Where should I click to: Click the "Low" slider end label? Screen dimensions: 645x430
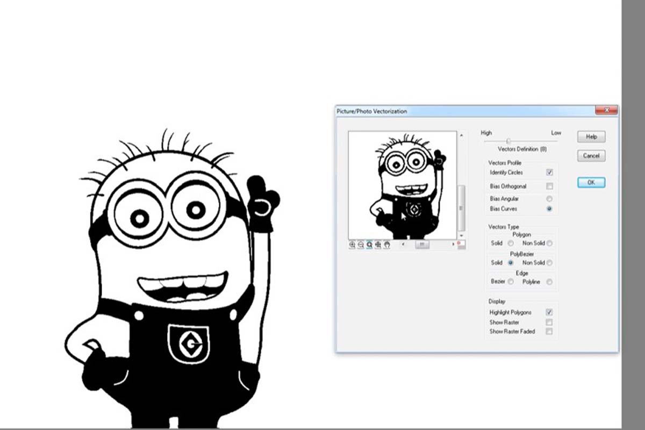click(x=556, y=133)
